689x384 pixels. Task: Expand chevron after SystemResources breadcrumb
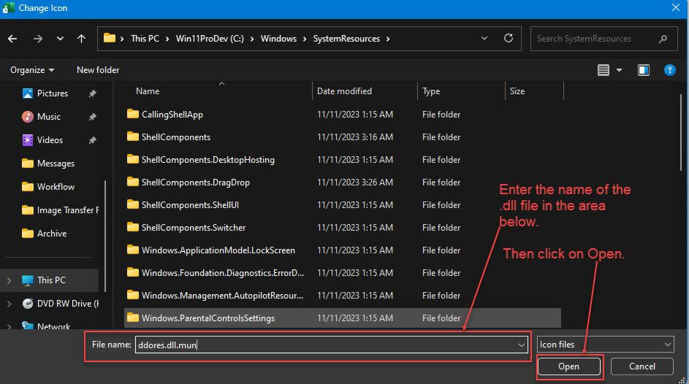(x=388, y=39)
